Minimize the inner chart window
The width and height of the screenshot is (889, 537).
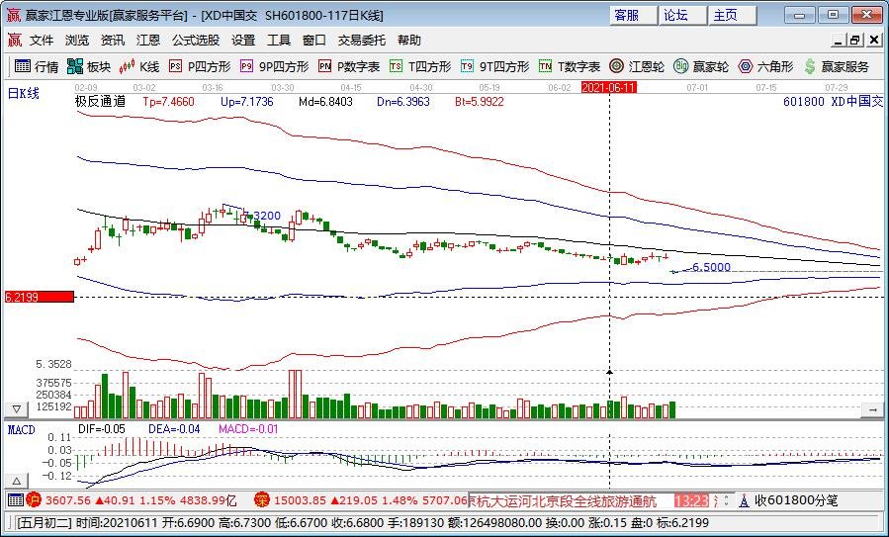(839, 41)
